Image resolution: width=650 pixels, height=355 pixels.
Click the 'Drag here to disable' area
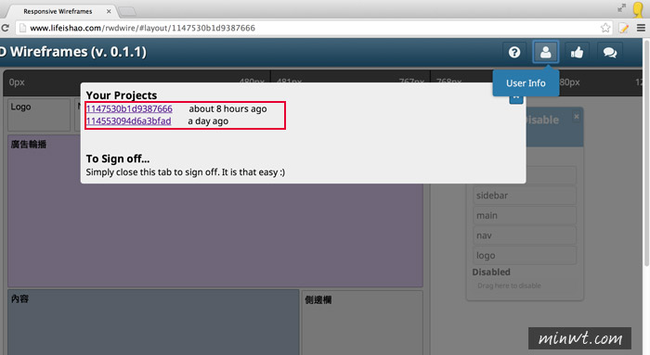[x=509, y=285]
